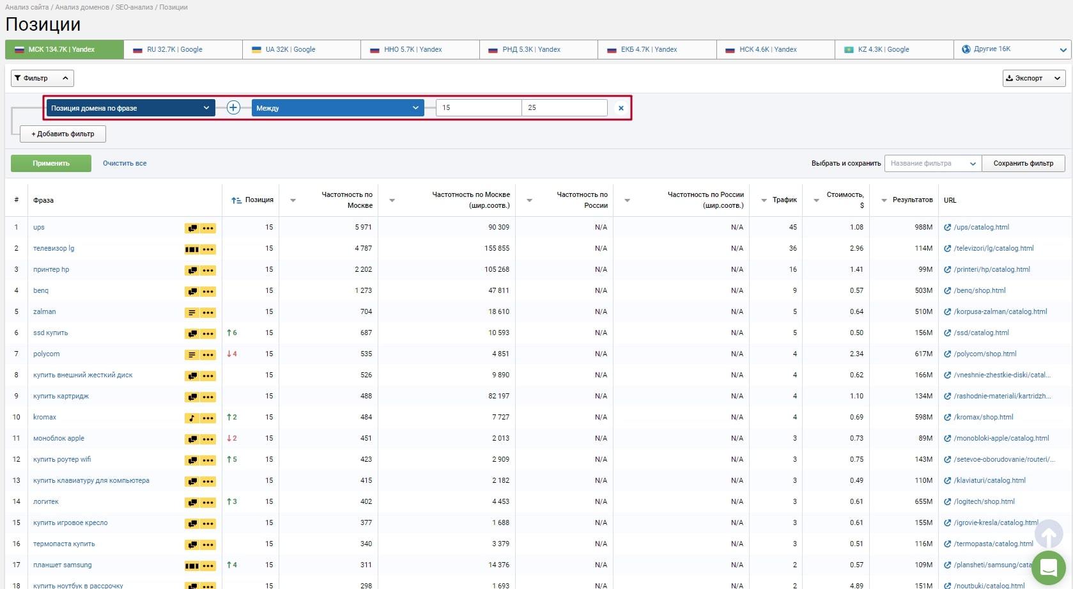
Task: Click 'Очистить все' link
Action: [x=125, y=163]
